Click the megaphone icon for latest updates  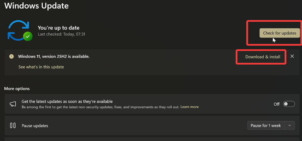13,104
